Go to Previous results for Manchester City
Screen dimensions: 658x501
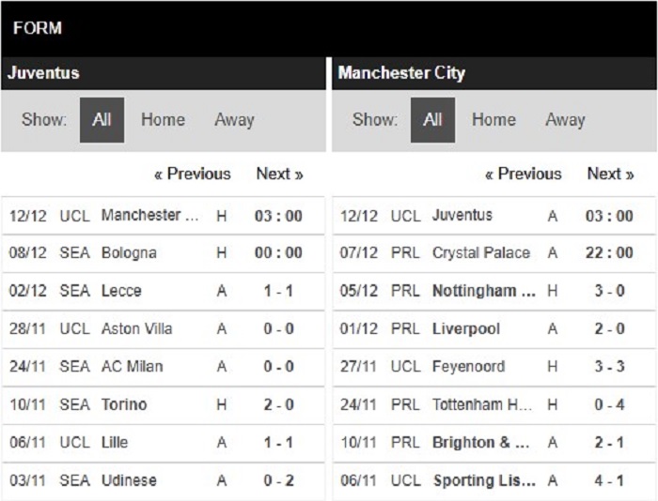tap(524, 174)
